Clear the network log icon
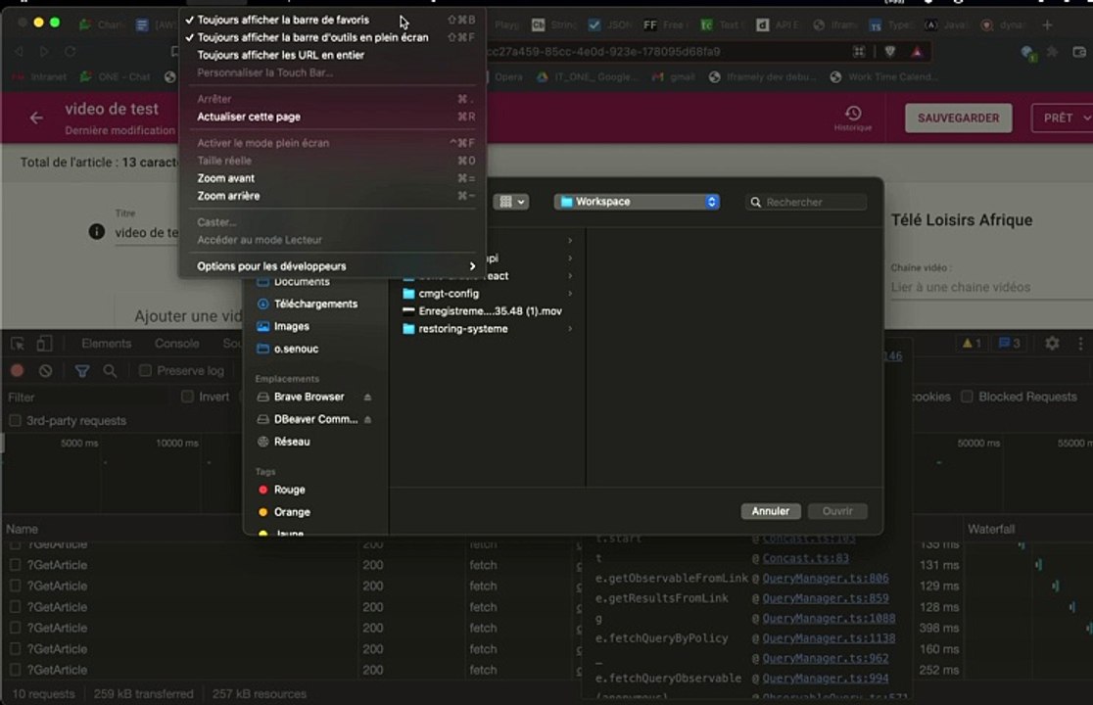 coord(45,370)
